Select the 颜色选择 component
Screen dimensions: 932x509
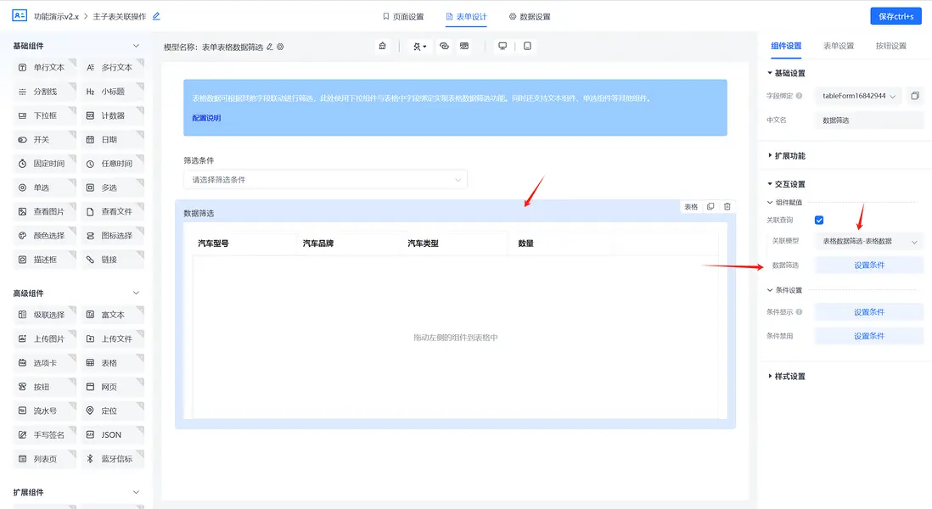(x=45, y=236)
